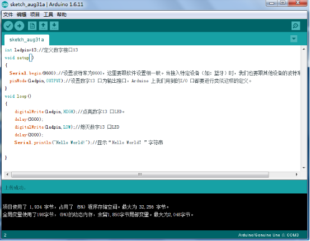
Task: Click the second 'delay(3000);' line
Action: click(x=29, y=135)
